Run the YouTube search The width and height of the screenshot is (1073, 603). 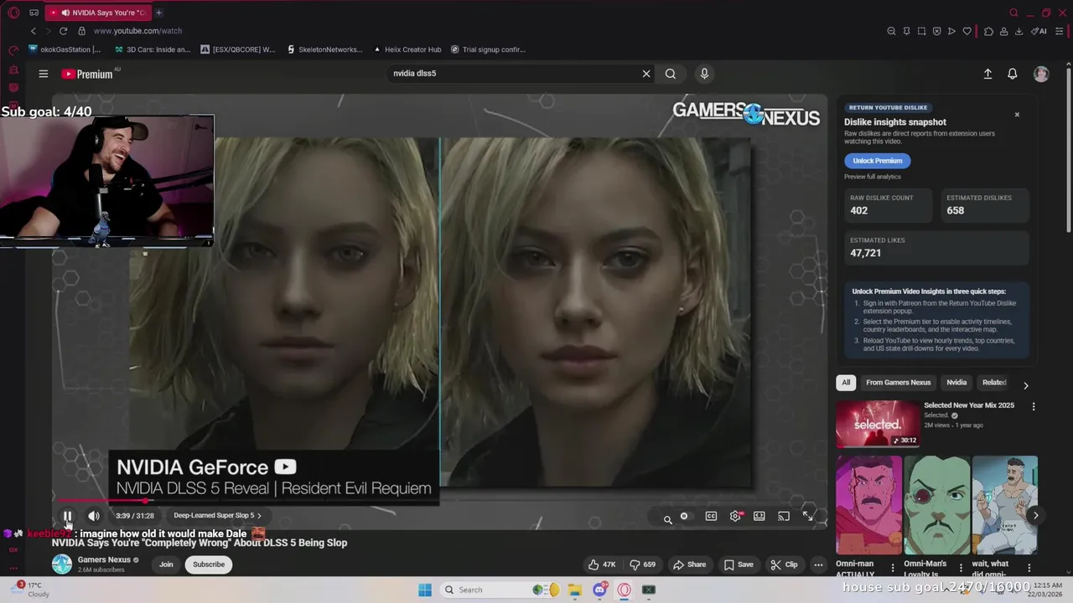(671, 74)
